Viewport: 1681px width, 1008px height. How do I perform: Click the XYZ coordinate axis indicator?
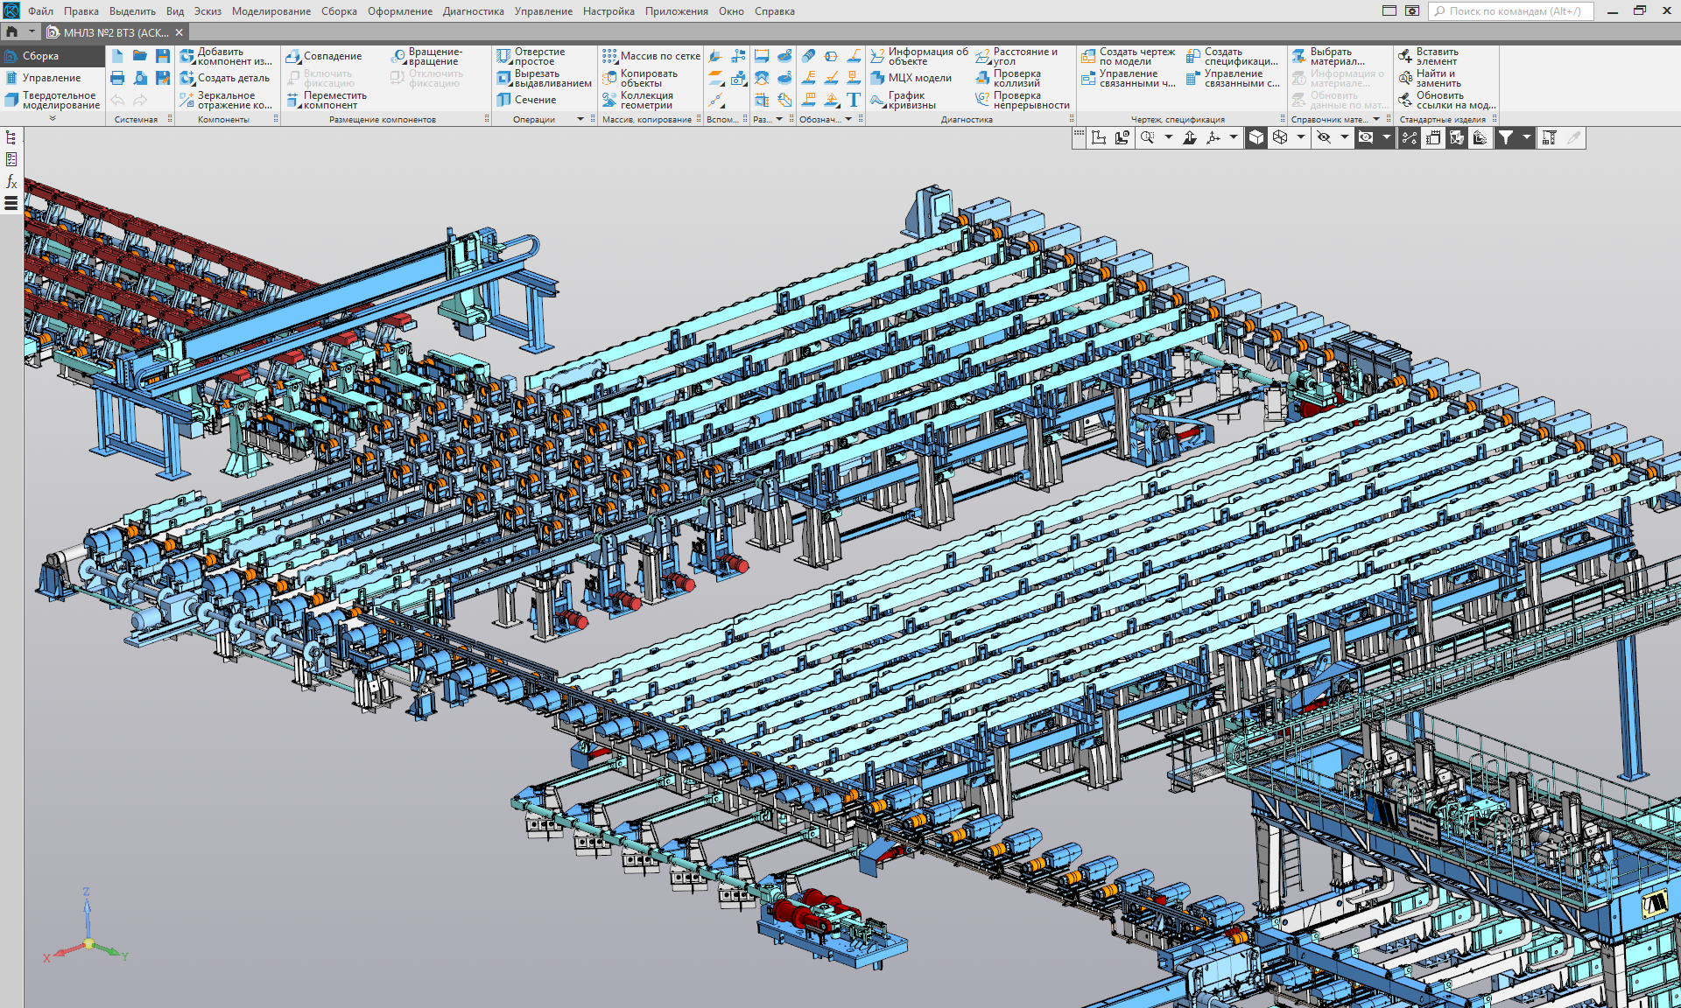(88, 943)
